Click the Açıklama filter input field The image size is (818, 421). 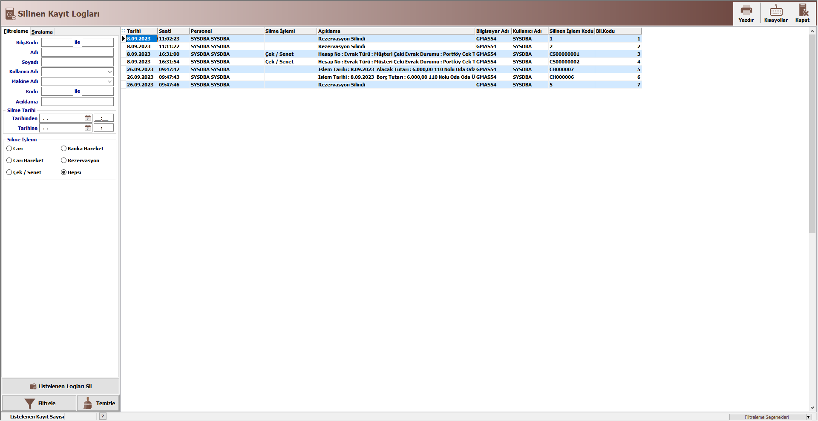coord(78,102)
